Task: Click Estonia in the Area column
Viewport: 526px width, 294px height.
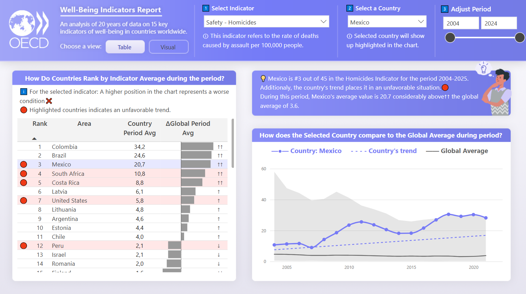Action: pyautogui.click(x=61, y=228)
